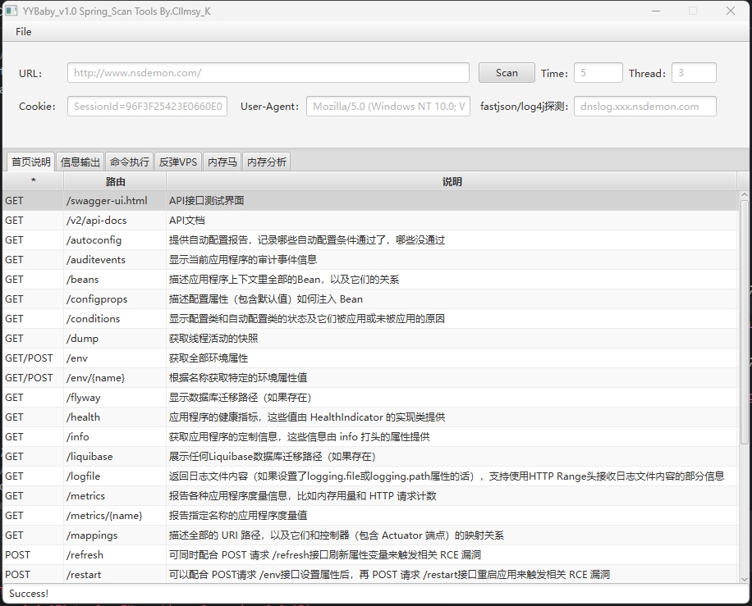The height and width of the screenshot is (606, 752).
Task: Open the File menu
Action: (24, 31)
